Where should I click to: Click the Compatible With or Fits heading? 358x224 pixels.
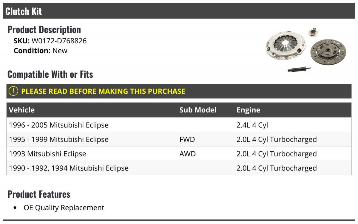pyautogui.click(x=50, y=74)
